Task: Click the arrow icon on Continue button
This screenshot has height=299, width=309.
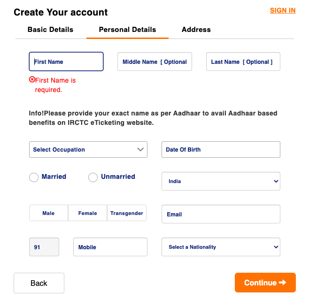Action: click(x=282, y=283)
